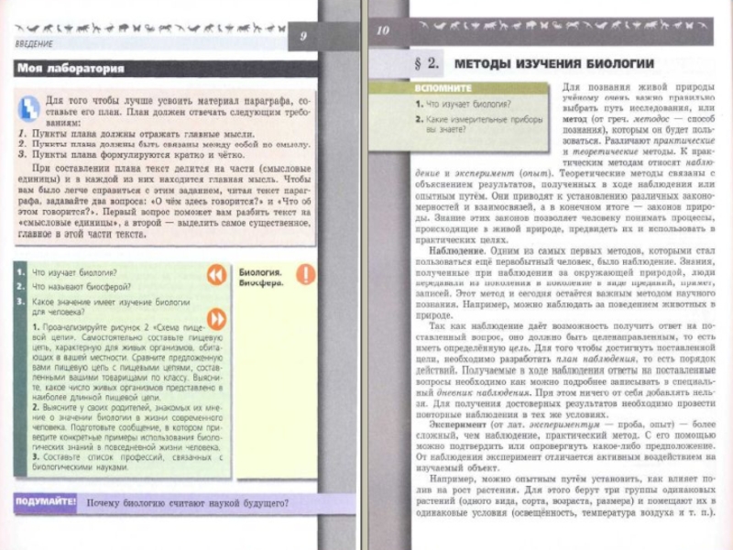Click the bold word 'Наблюдение.' starting the paragraph
Screen dimensions: 733x550
pyautogui.click(x=457, y=250)
